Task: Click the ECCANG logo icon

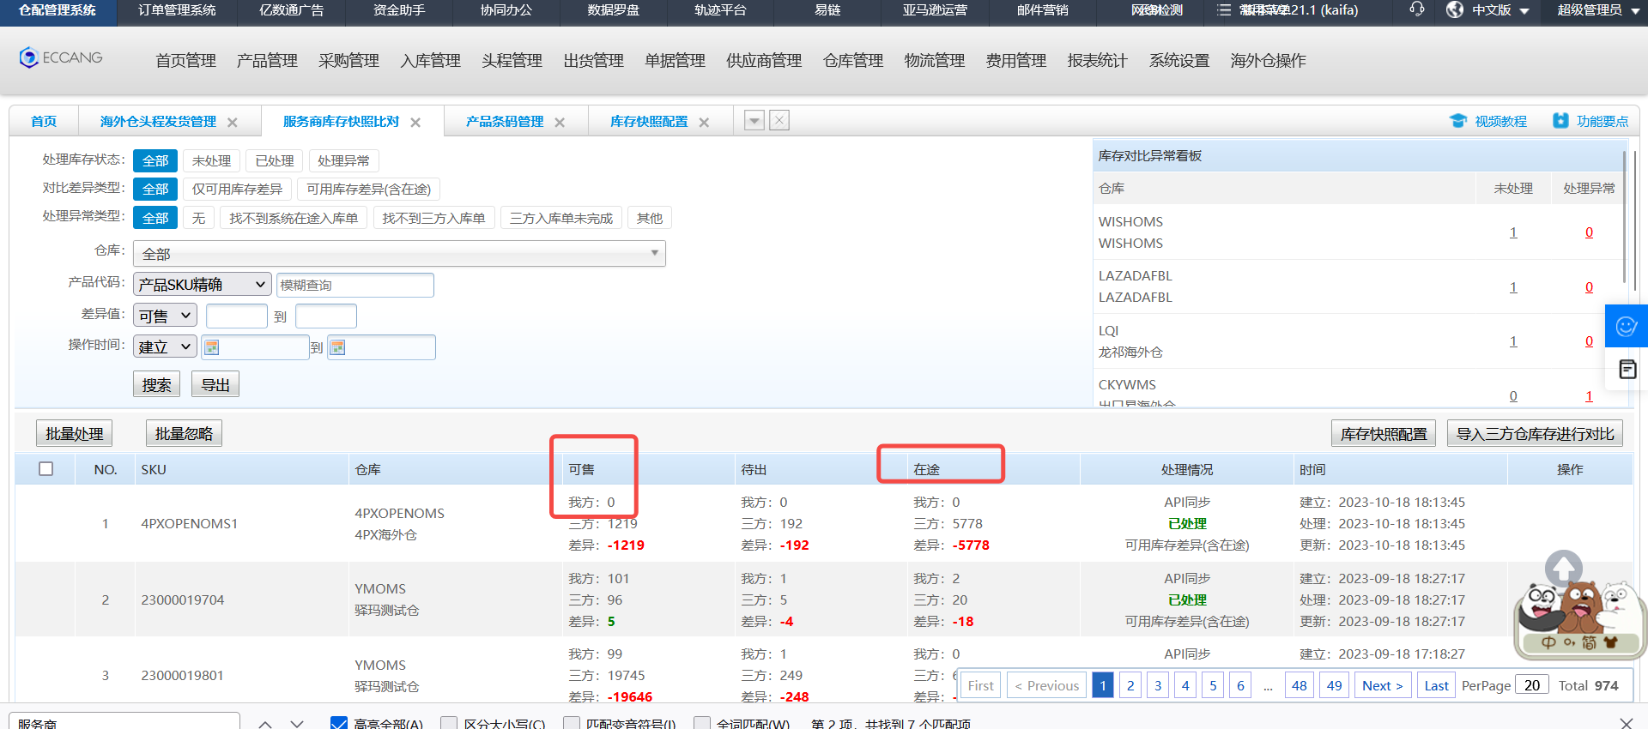Action: (x=29, y=57)
